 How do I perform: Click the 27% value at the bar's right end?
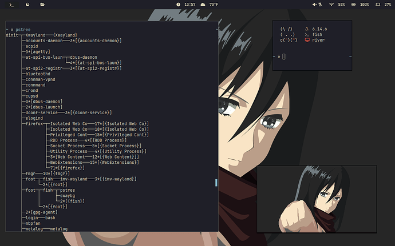(x=388, y=5)
